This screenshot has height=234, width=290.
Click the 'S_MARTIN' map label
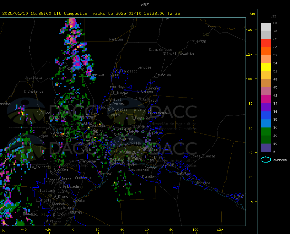click(x=133, y=143)
